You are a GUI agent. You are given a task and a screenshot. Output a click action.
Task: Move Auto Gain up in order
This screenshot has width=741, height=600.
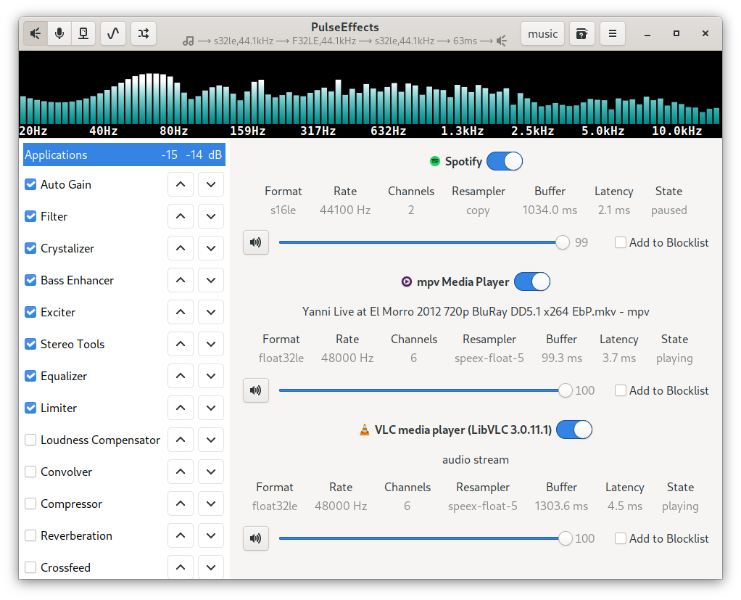(x=181, y=184)
